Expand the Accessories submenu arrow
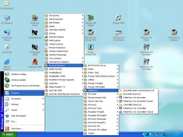The height and width of the screenshot is (137, 183). coord(82,15)
